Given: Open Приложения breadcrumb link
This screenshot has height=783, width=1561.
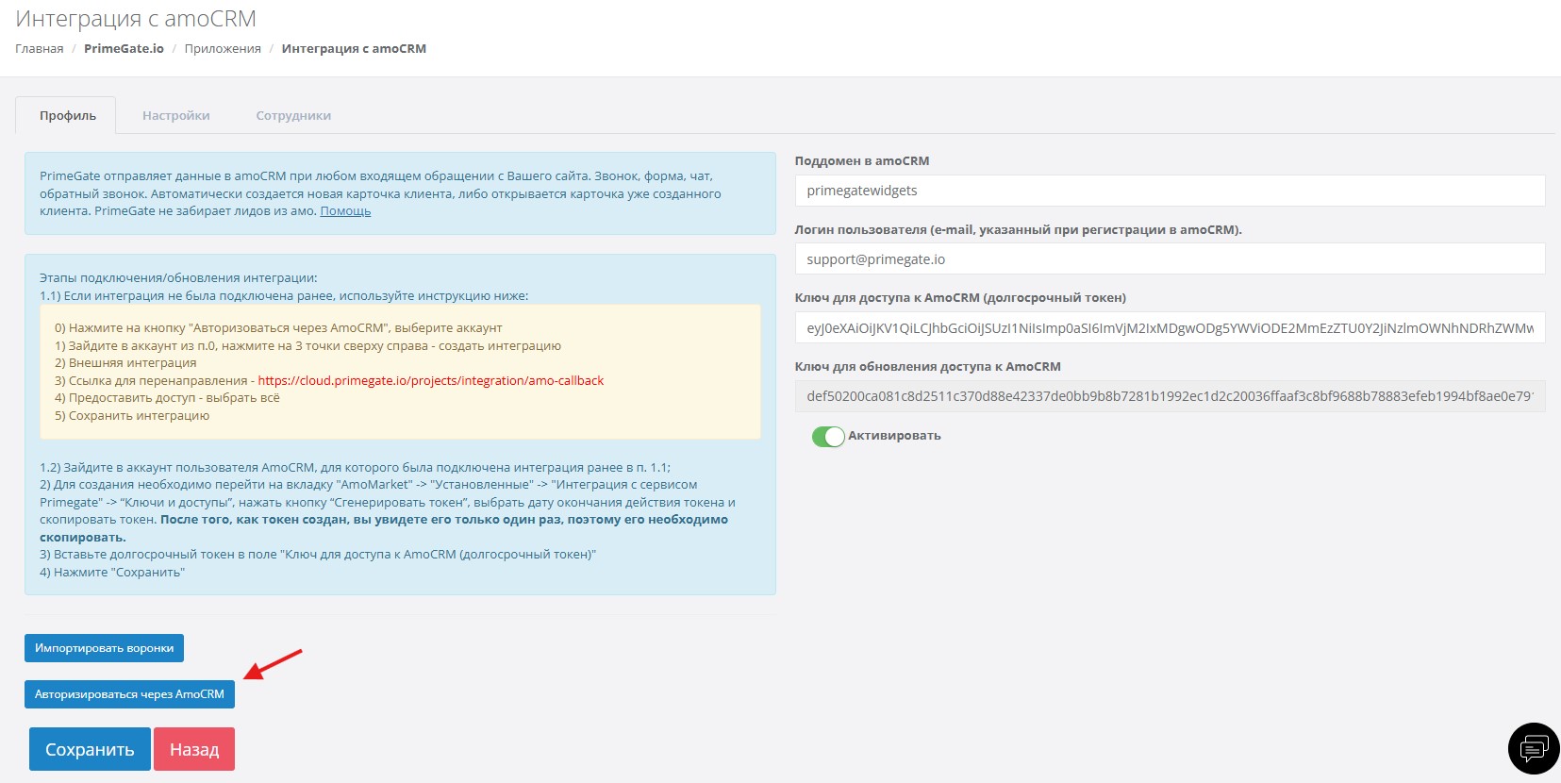Looking at the screenshot, I should click(x=223, y=48).
